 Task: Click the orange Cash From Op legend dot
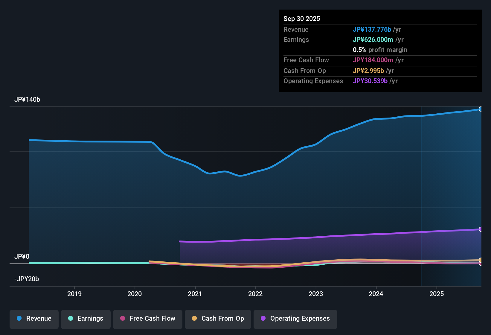(x=194, y=319)
